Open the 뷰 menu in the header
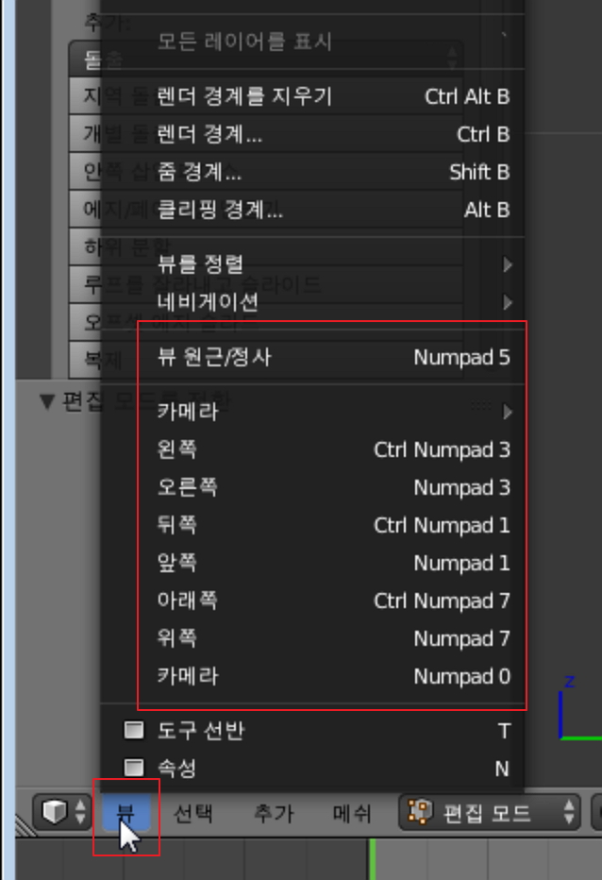This screenshot has height=880, width=602. [x=126, y=812]
